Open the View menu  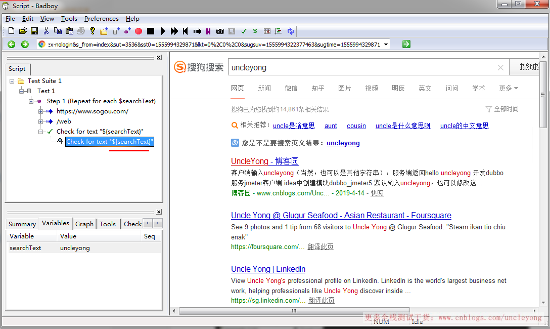pos(47,19)
